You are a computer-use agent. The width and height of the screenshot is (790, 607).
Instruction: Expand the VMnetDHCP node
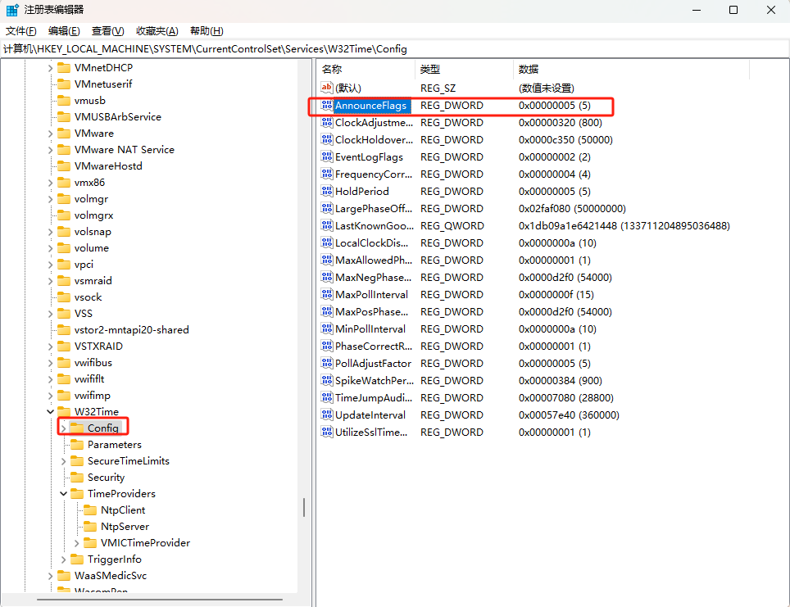(50, 67)
